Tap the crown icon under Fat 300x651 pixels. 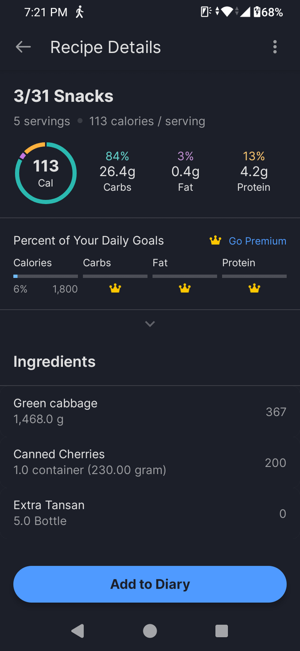pyautogui.click(x=185, y=288)
